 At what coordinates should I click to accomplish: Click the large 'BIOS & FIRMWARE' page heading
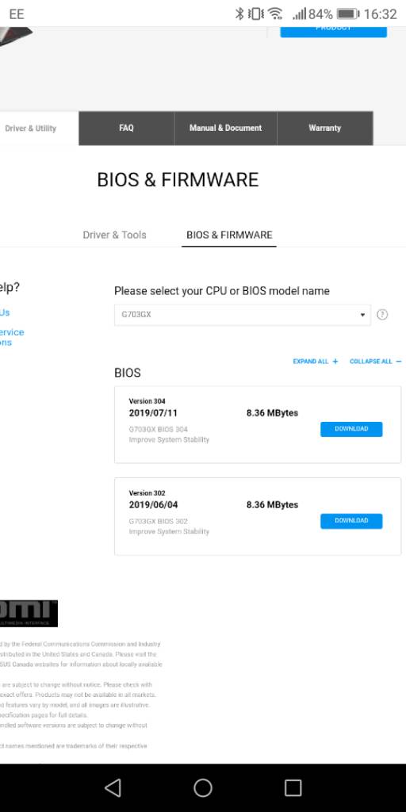178,180
